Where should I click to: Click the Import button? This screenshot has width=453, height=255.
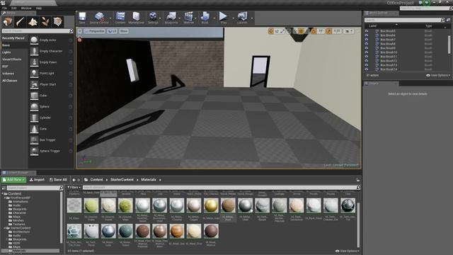pos(37,180)
